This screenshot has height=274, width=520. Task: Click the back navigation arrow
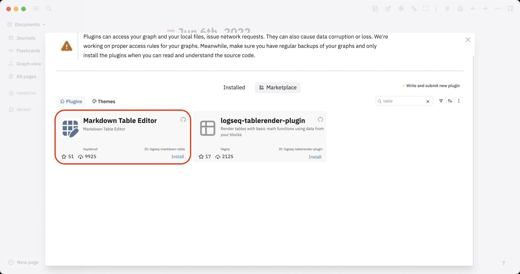click(473, 9)
